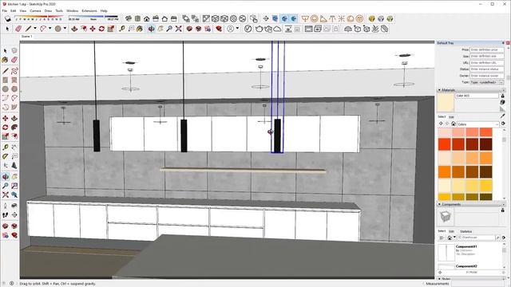Image resolution: width=511 pixels, height=287 pixels.
Task: Toggle shadows display icon in top toolbar
Action: (7, 18)
